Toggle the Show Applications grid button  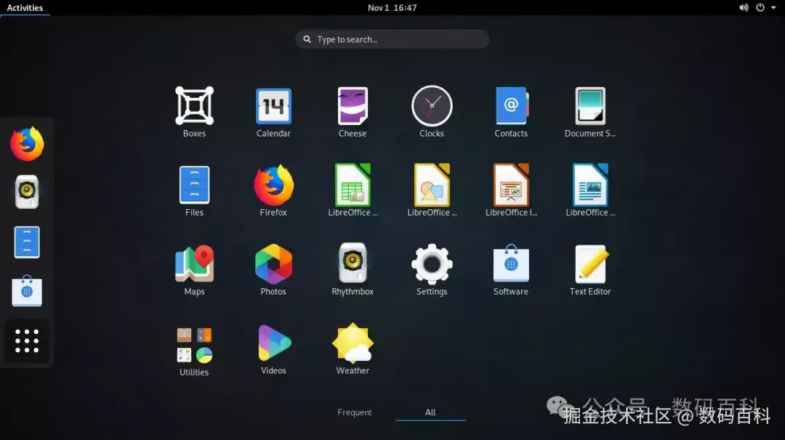coord(27,341)
